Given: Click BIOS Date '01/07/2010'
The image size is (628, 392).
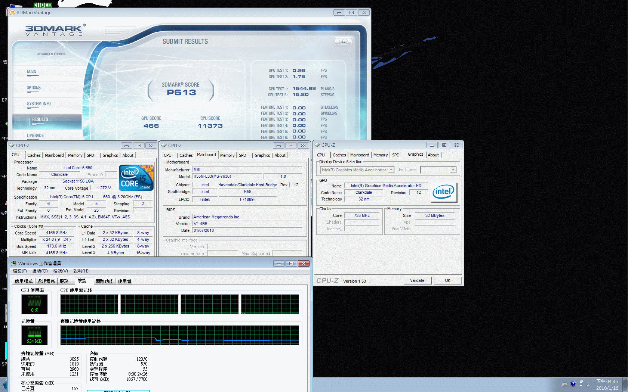Looking at the screenshot, I should [247, 230].
